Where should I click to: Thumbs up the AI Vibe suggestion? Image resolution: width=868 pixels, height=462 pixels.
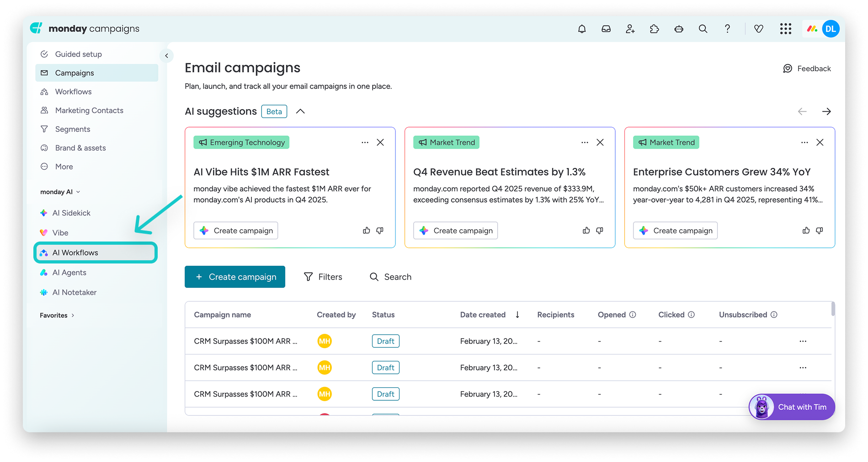coord(367,231)
